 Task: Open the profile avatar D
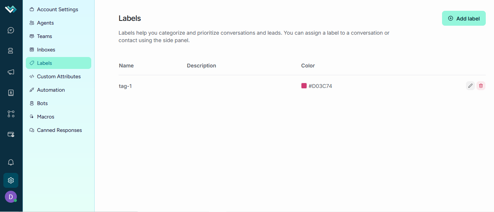pyautogui.click(x=11, y=197)
